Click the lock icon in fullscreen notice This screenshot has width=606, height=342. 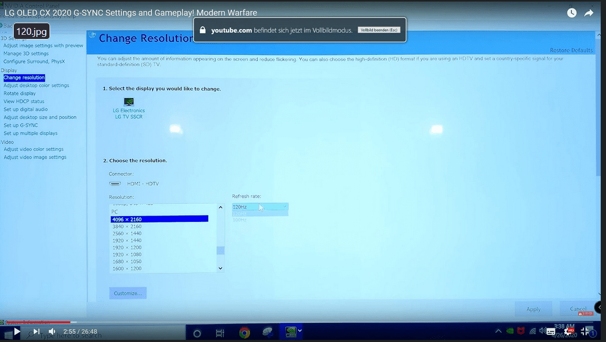click(x=202, y=30)
